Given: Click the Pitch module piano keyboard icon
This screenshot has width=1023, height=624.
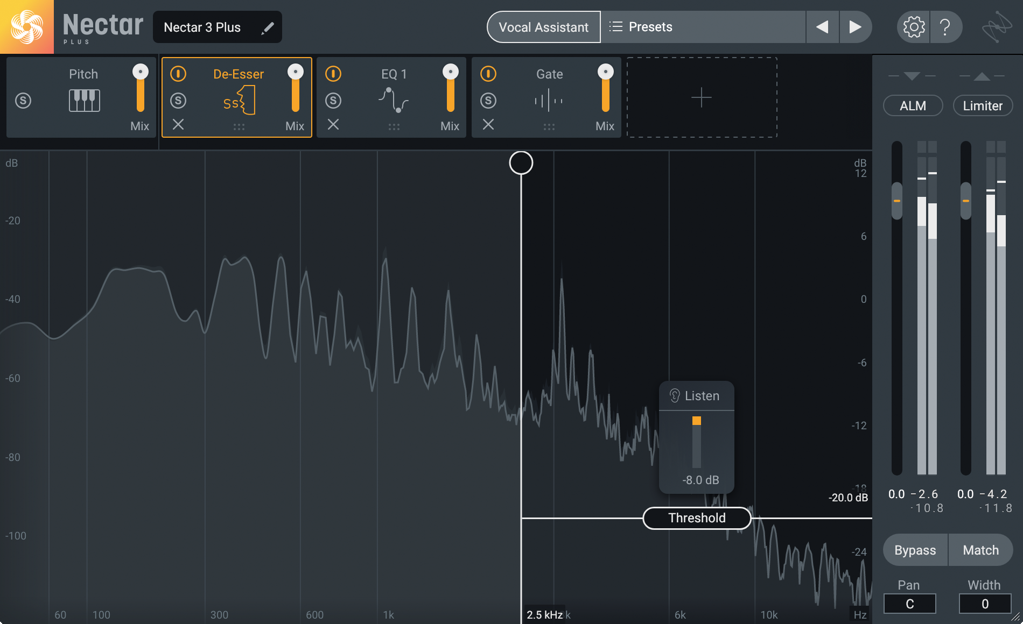Looking at the screenshot, I should pyautogui.click(x=85, y=101).
